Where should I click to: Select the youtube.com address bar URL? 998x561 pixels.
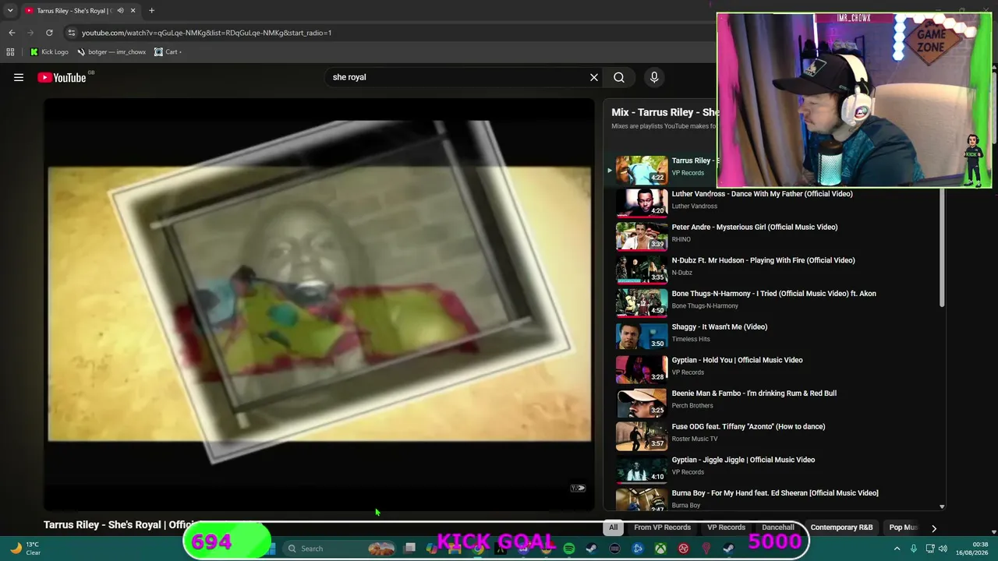click(x=207, y=33)
